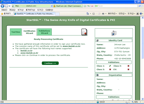Switch to the Validations Wizard tab

pos(44,32)
